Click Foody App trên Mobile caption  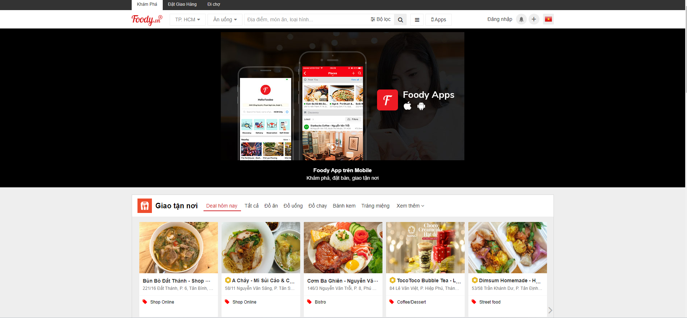342,170
